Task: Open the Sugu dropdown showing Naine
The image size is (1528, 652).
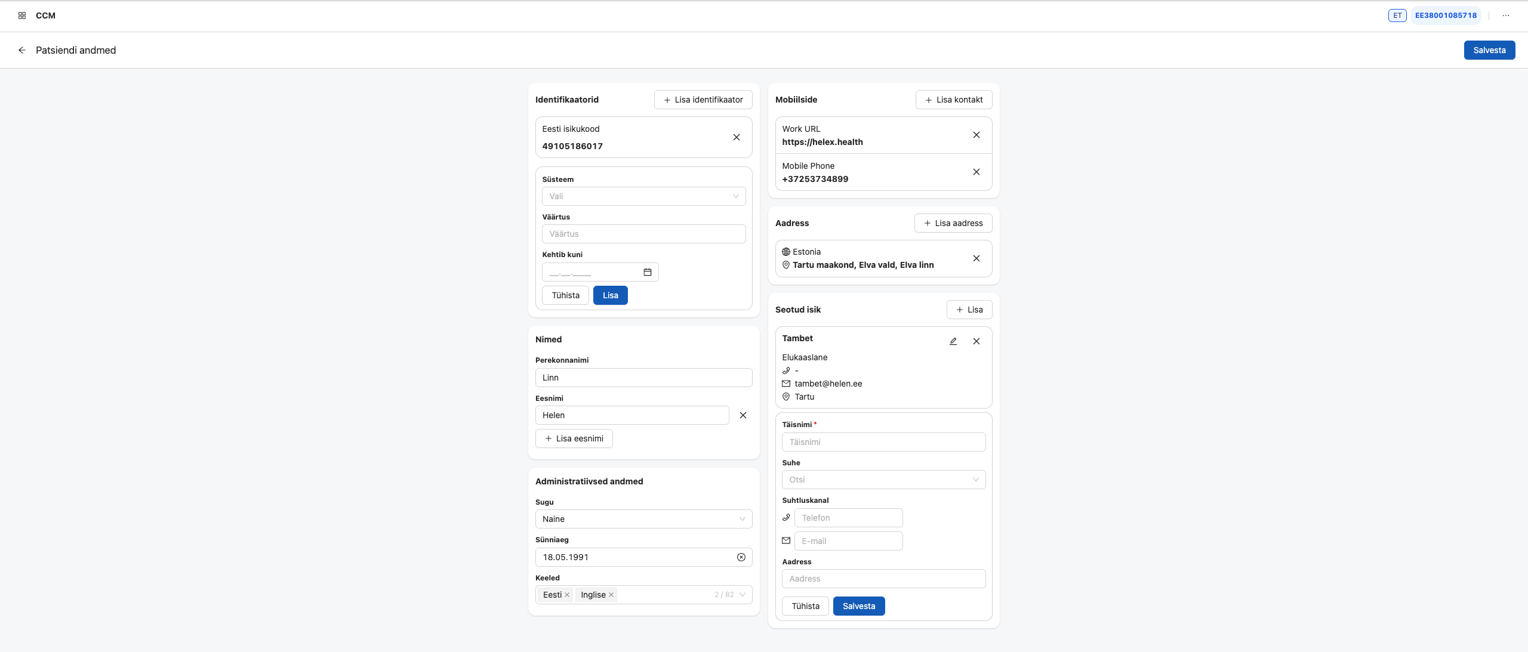Action: [643, 519]
